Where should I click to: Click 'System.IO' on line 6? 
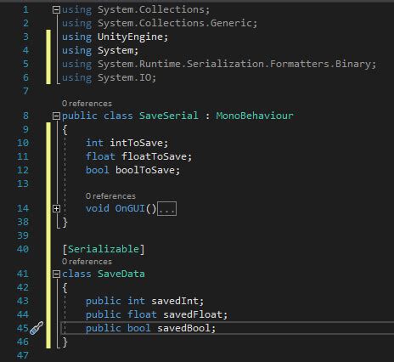pos(124,77)
